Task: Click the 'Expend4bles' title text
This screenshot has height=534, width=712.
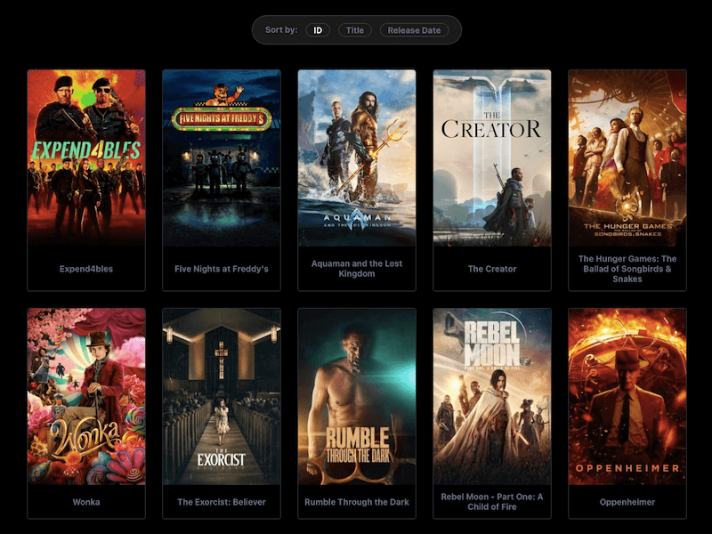Action: point(86,269)
